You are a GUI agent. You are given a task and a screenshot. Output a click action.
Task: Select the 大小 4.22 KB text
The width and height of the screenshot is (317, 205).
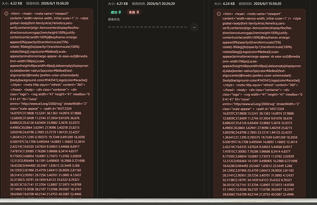click(x=12, y=3)
